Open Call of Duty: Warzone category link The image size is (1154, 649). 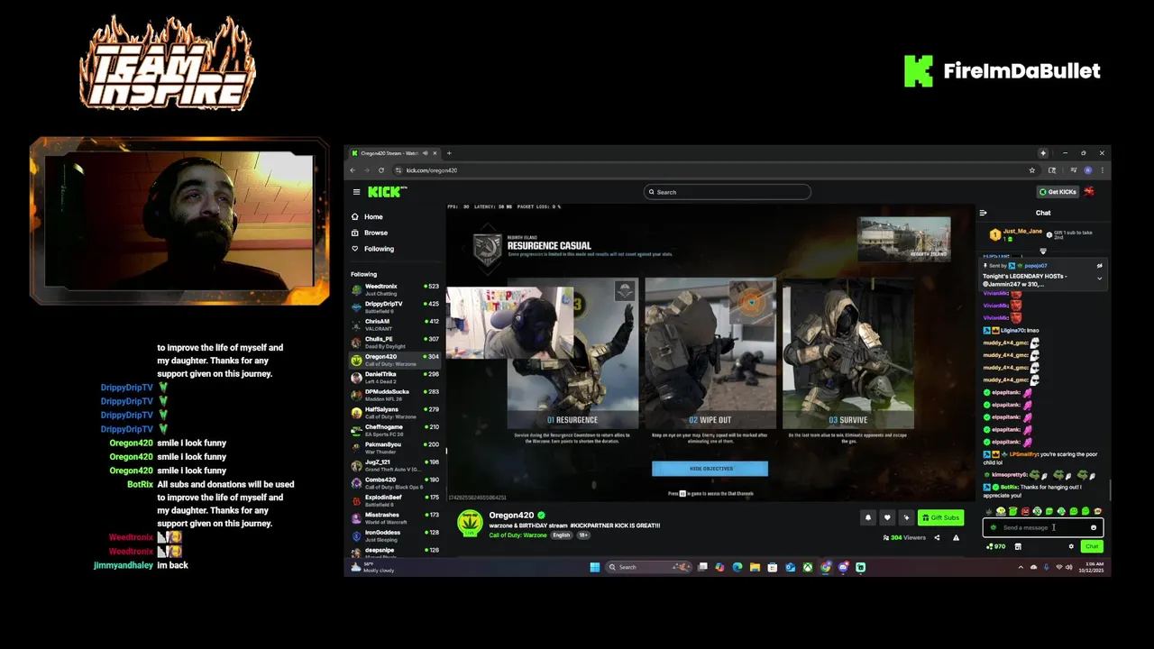click(x=517, y=535)
